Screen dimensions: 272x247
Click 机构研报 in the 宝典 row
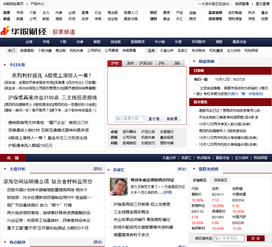point(251,50)
